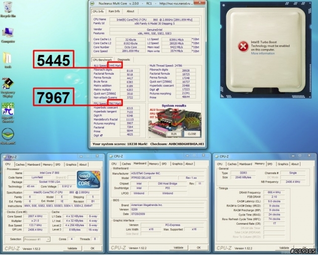
Task: Click the Code Name Lynnfield field
Action: tap(37, 177)
